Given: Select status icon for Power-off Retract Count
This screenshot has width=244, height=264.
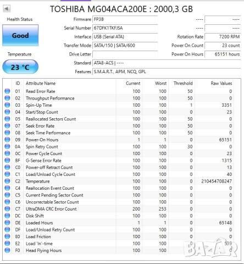Looking at the screenshot, I should coord(7,167).
